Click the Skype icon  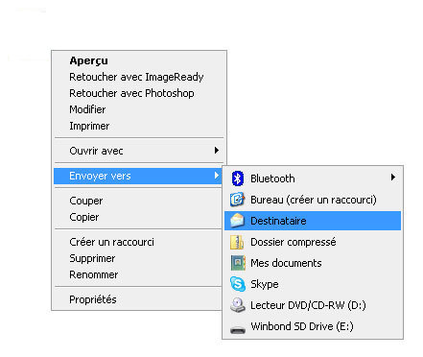click(x=238, y=284)
